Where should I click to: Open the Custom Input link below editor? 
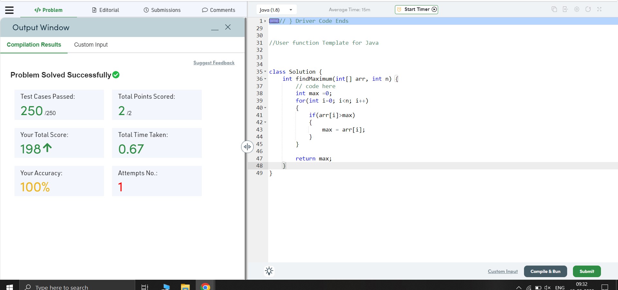503,271
